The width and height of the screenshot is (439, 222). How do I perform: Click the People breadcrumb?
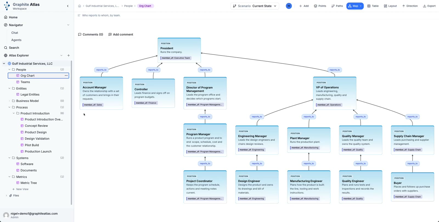(x=128, y=6)
